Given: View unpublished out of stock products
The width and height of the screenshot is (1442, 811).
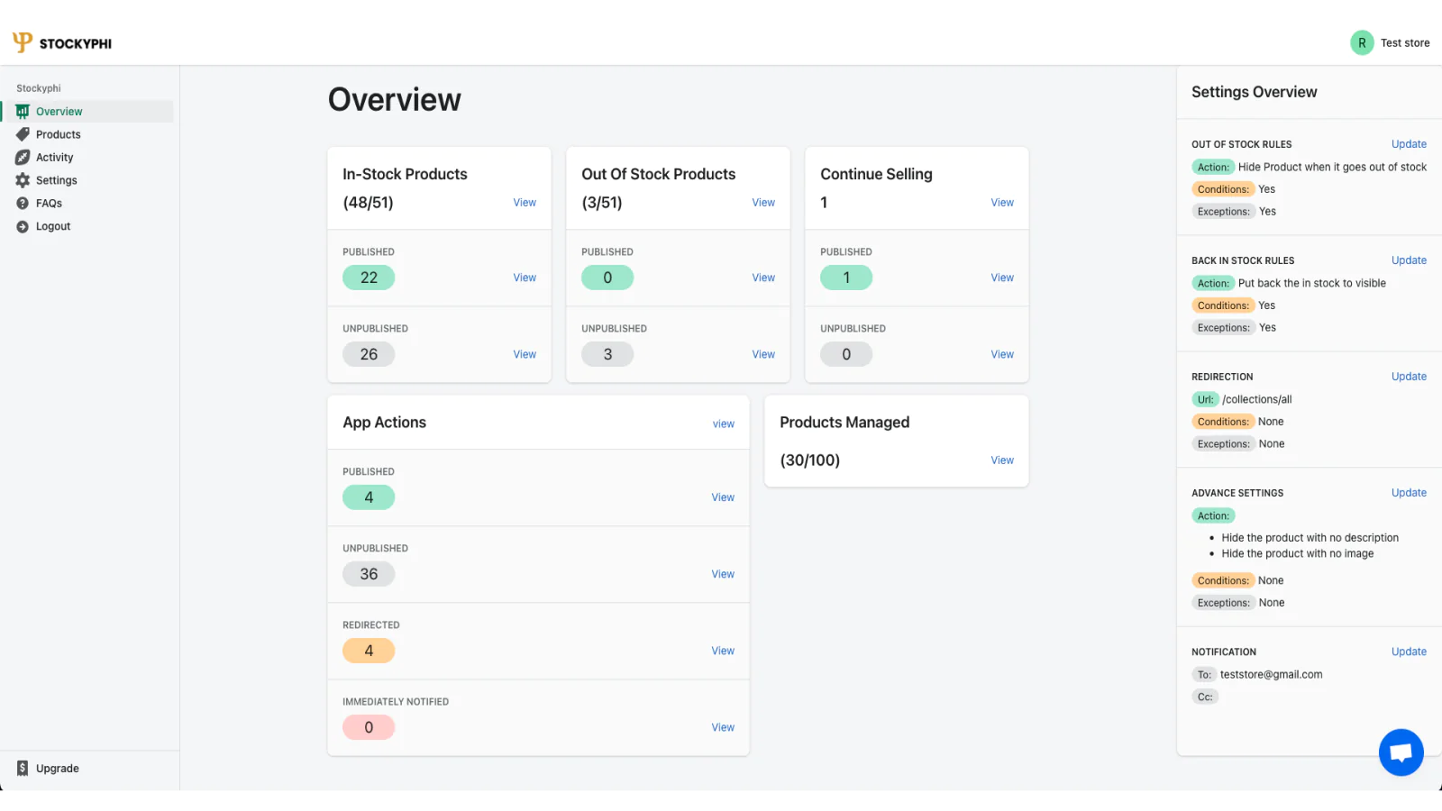Looking at the screenshot, I should pyautogui.click(x=763, y=354).
